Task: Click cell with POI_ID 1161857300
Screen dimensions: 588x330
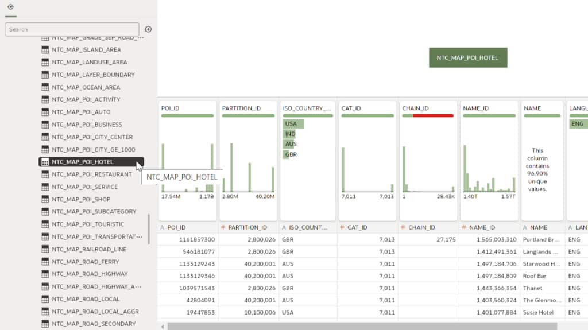Action: (188, 239)
